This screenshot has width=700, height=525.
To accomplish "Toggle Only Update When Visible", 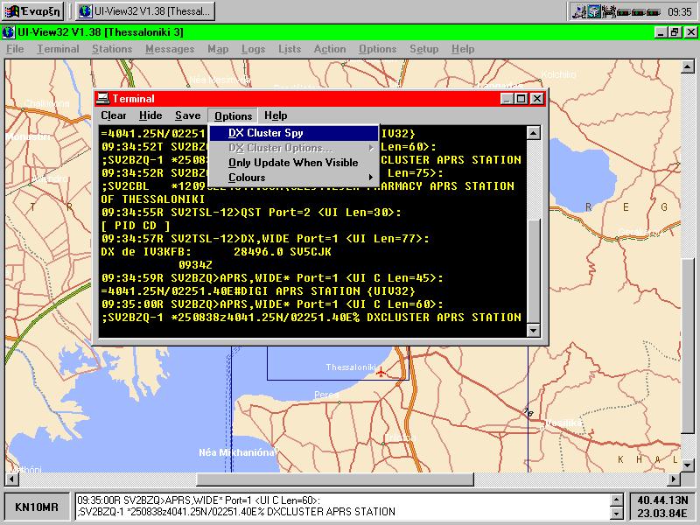I will coord(294,163).
